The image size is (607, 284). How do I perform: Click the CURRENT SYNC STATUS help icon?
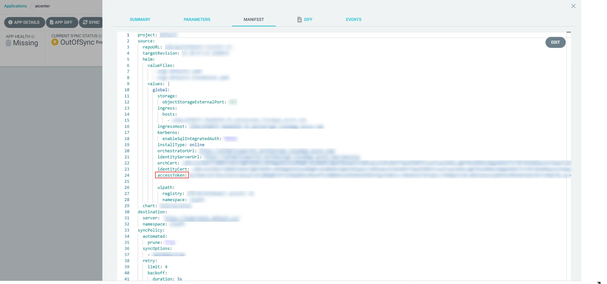coord(100,36)
